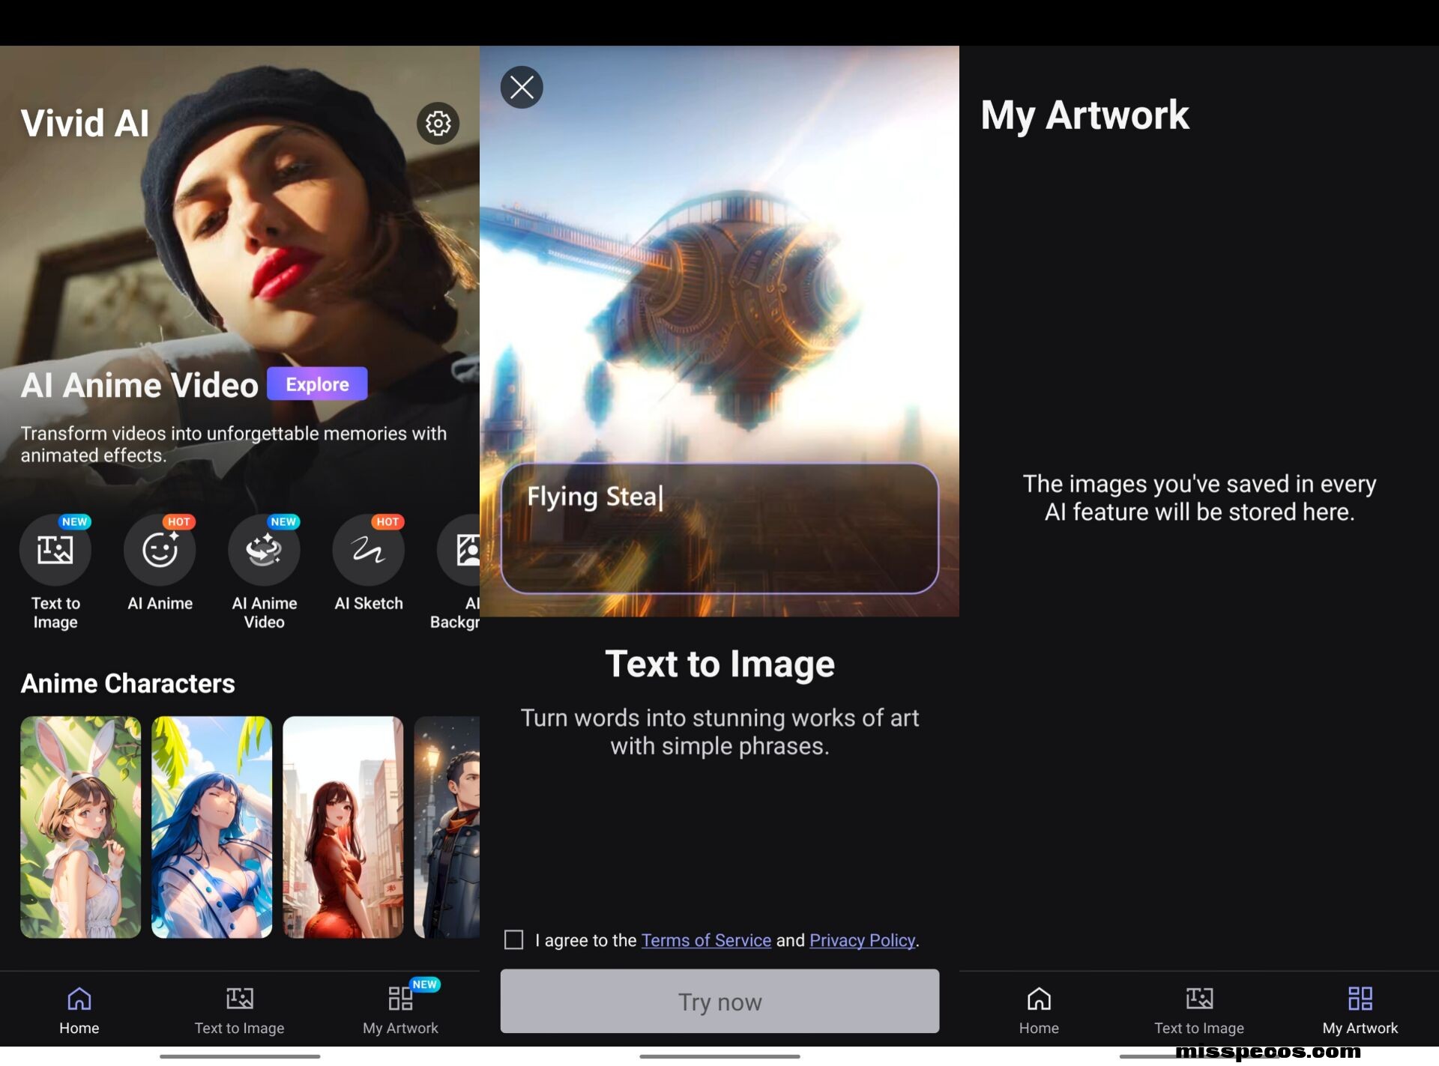This screenshot has height=1066, width=1439.
Task: Click the Try now button
Action: point(719,1002)
